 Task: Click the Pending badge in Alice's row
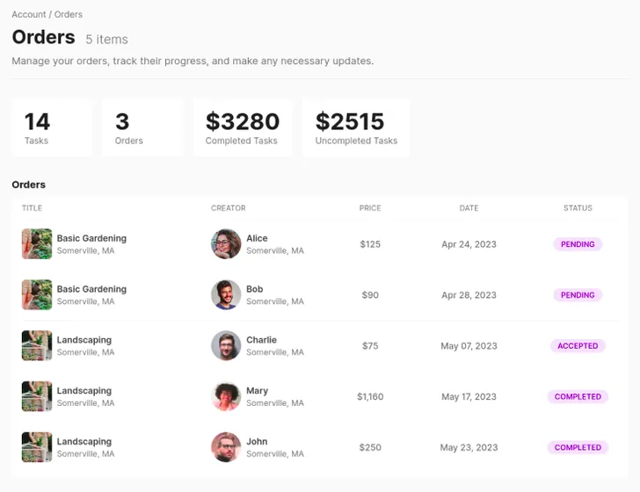tap(578, 244)
